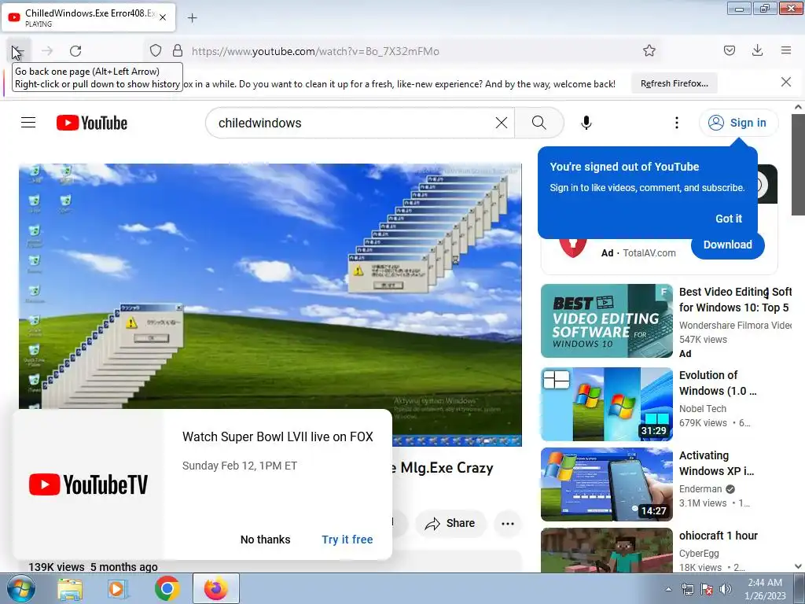The width and height of the screenshot is (805, 604).
Task: Open the volume speaker tray icon
Action: (726, 589)
